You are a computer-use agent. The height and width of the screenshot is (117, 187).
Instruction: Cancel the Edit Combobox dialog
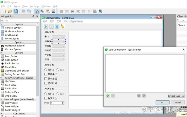[x=177, y=103]
